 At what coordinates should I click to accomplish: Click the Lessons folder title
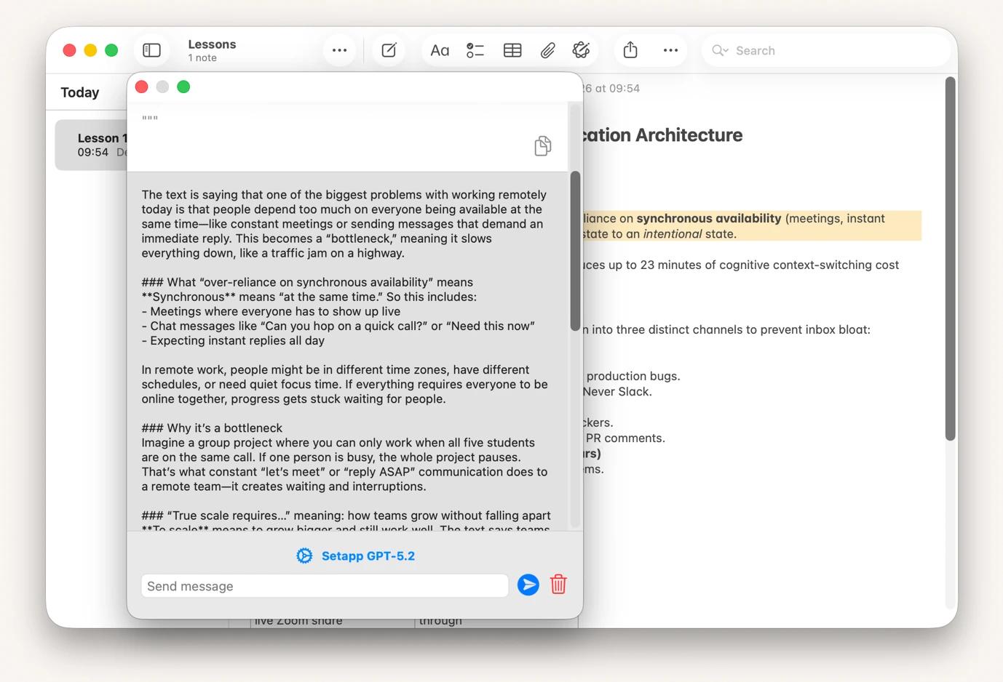[x=212, y=44]
